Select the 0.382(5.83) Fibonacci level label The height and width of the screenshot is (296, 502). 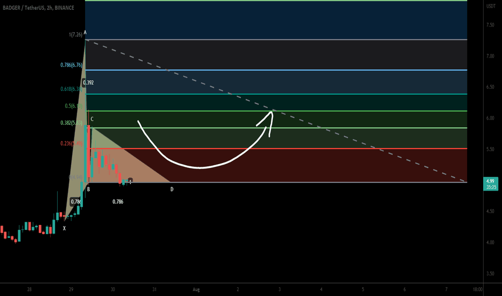pos(72,123)
